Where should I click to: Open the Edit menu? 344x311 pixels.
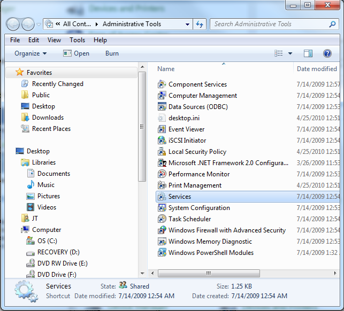(x=34, y=40)
